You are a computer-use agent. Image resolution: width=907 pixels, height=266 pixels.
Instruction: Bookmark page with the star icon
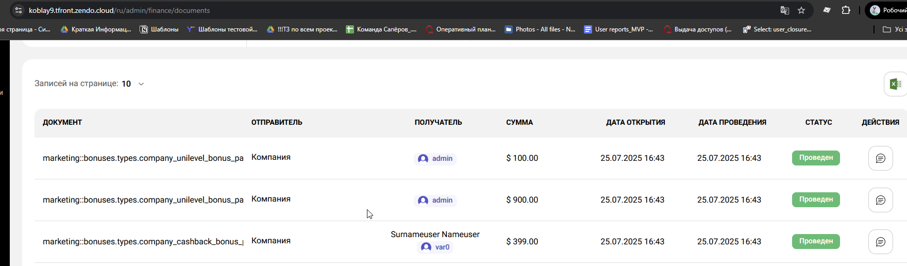click(x=801, y=10)
